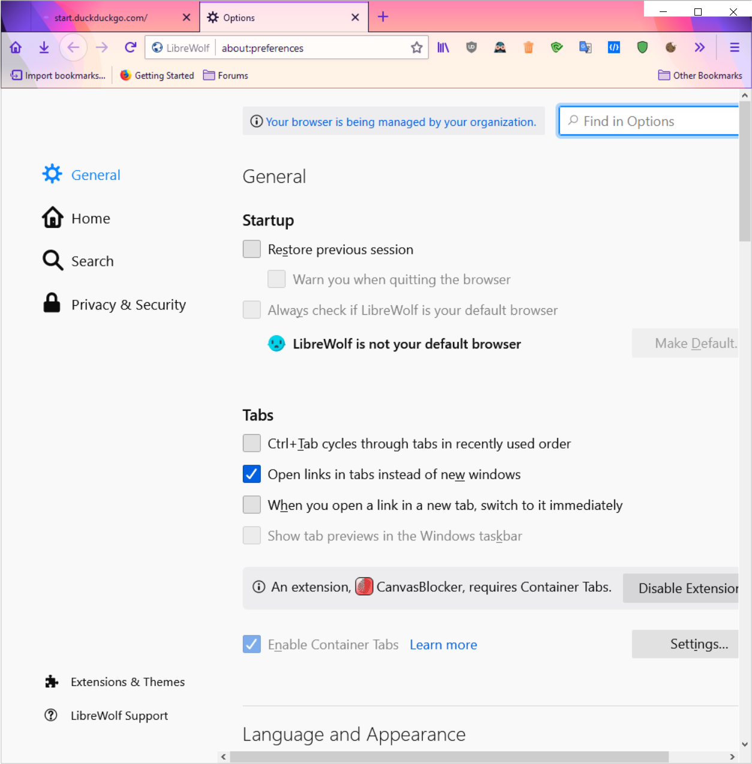Open the masked-face extension icon
This screenshot has width=752, height=764.
500,47
